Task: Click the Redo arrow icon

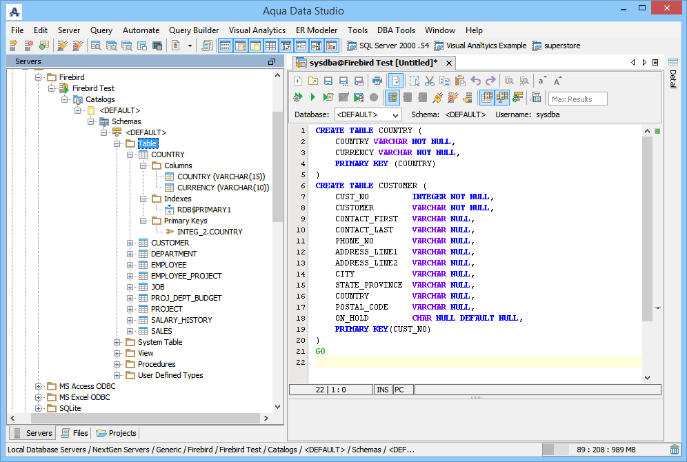Action: point(490,81)
